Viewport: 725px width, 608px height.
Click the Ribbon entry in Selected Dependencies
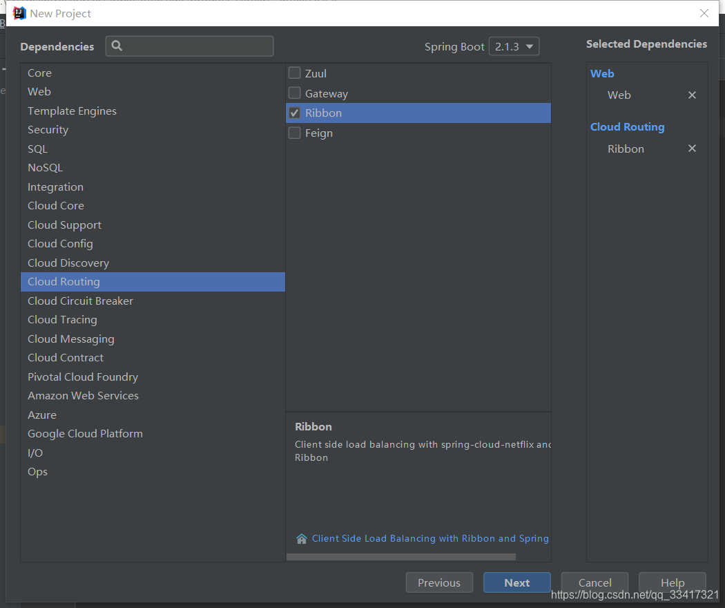pos(626,149)
